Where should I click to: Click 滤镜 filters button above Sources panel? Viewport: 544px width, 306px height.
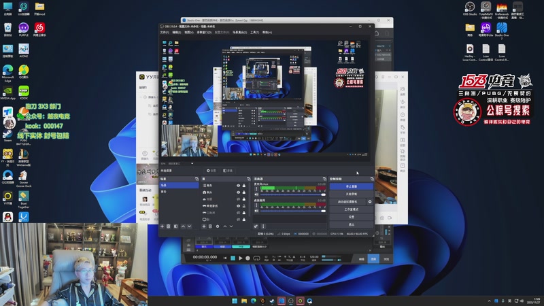[228, 171]
